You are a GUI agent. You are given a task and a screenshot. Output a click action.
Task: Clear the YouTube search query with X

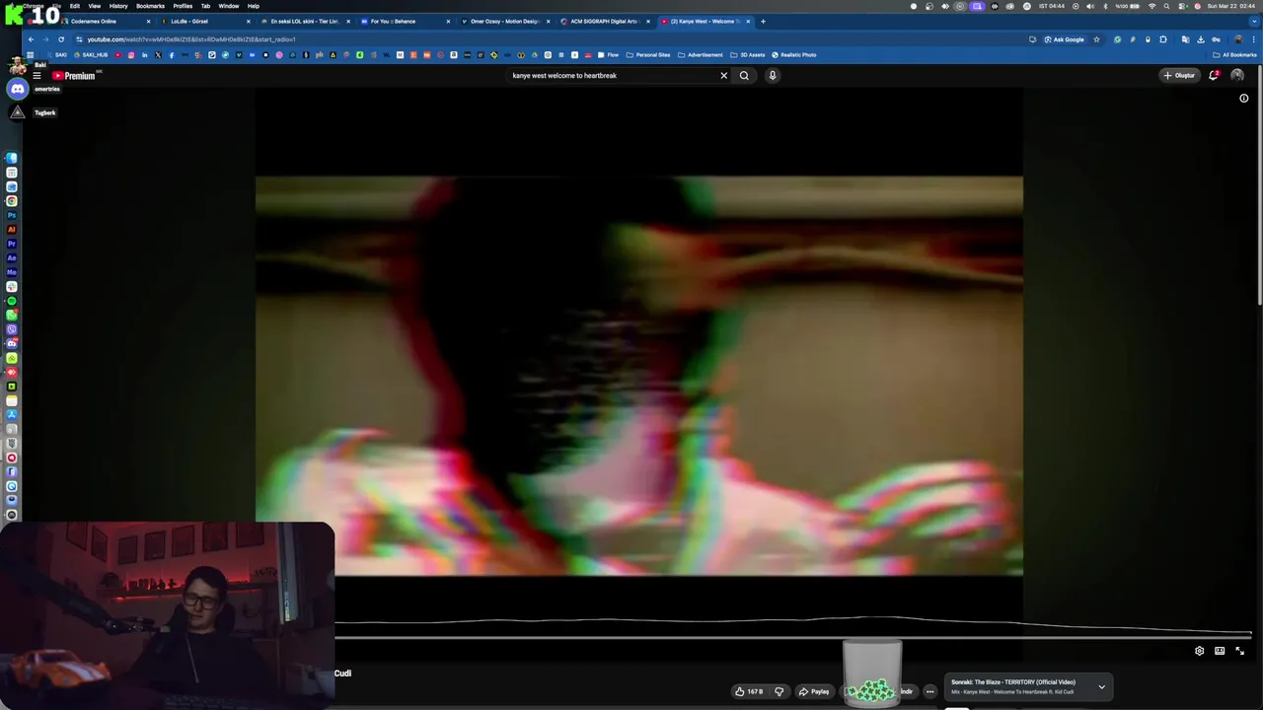point(723,75)
